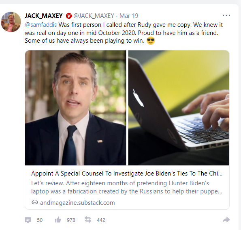This screenshot has height=230, width=241.
Task: Click the sunglasses emoji in the post
Action: pos(150,41)
